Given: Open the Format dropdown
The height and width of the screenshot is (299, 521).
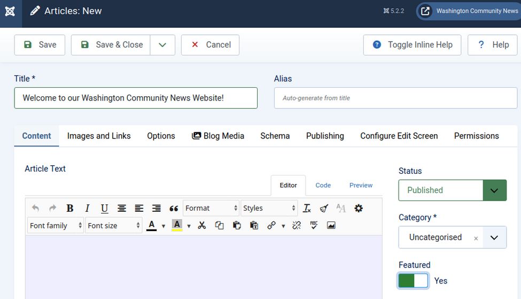Looking at the screenshot, I should [211, 208].
